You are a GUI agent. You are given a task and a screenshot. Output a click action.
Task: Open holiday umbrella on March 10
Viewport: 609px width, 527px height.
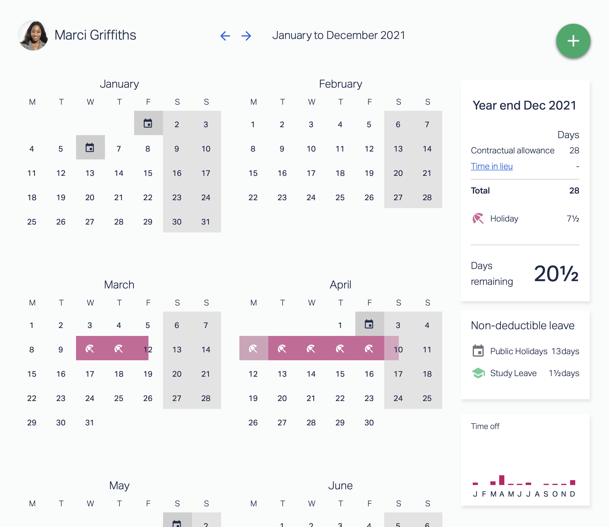(90, 348)
